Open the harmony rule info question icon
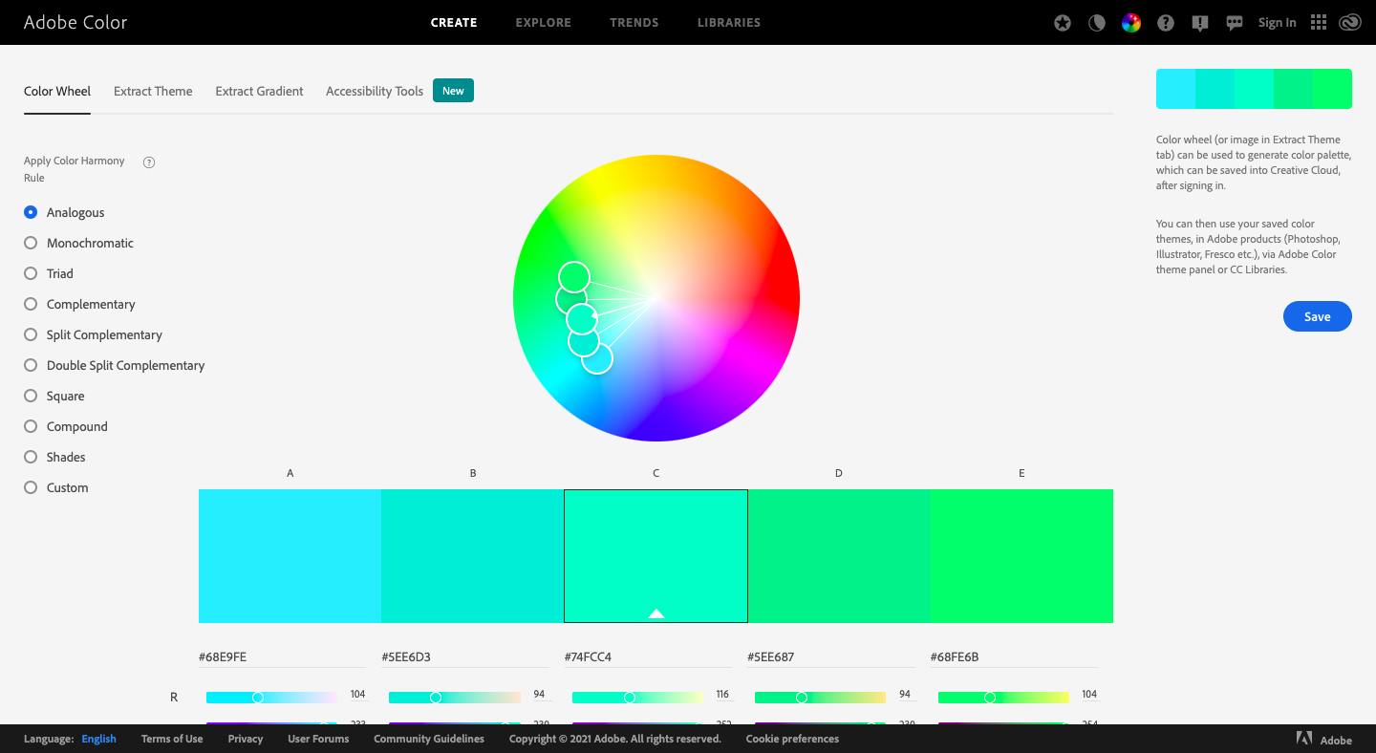This screenshot has height=753, width=1376. coord(149,161)
